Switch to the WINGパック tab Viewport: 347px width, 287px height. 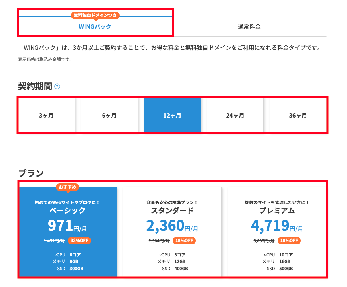(95, 26)
